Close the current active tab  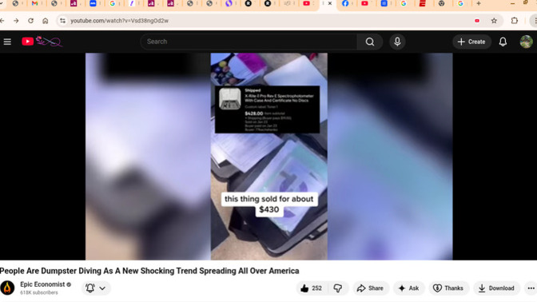click(x=330, y=3)
